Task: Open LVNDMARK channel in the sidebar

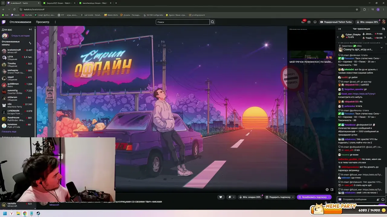Action: (x=18, y=112)
